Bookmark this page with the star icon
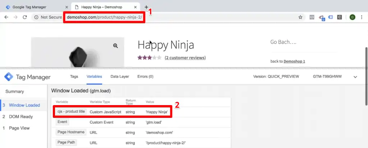 click(x=300, y=17)
